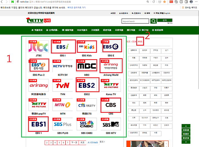The width and height of the screenshot is (199, 147).
Task: Click the advertisement image thumbnail below country list
Action: tap(147, 144)
